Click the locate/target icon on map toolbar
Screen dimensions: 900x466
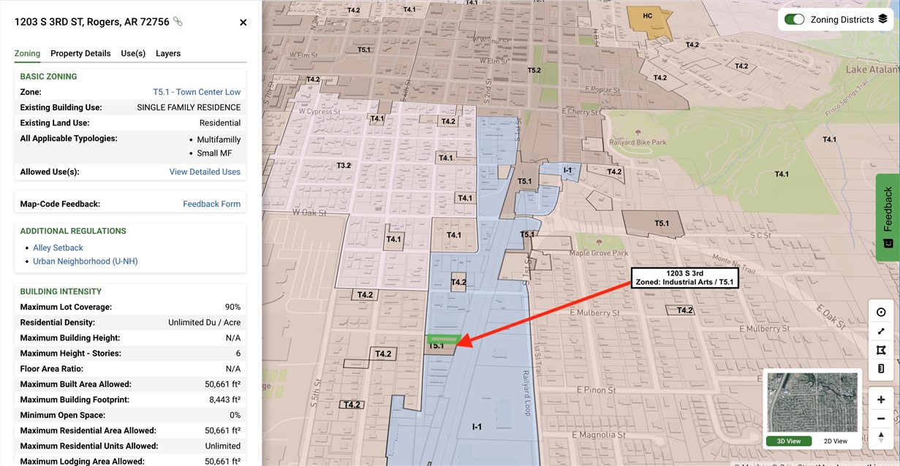coord(881,313)
